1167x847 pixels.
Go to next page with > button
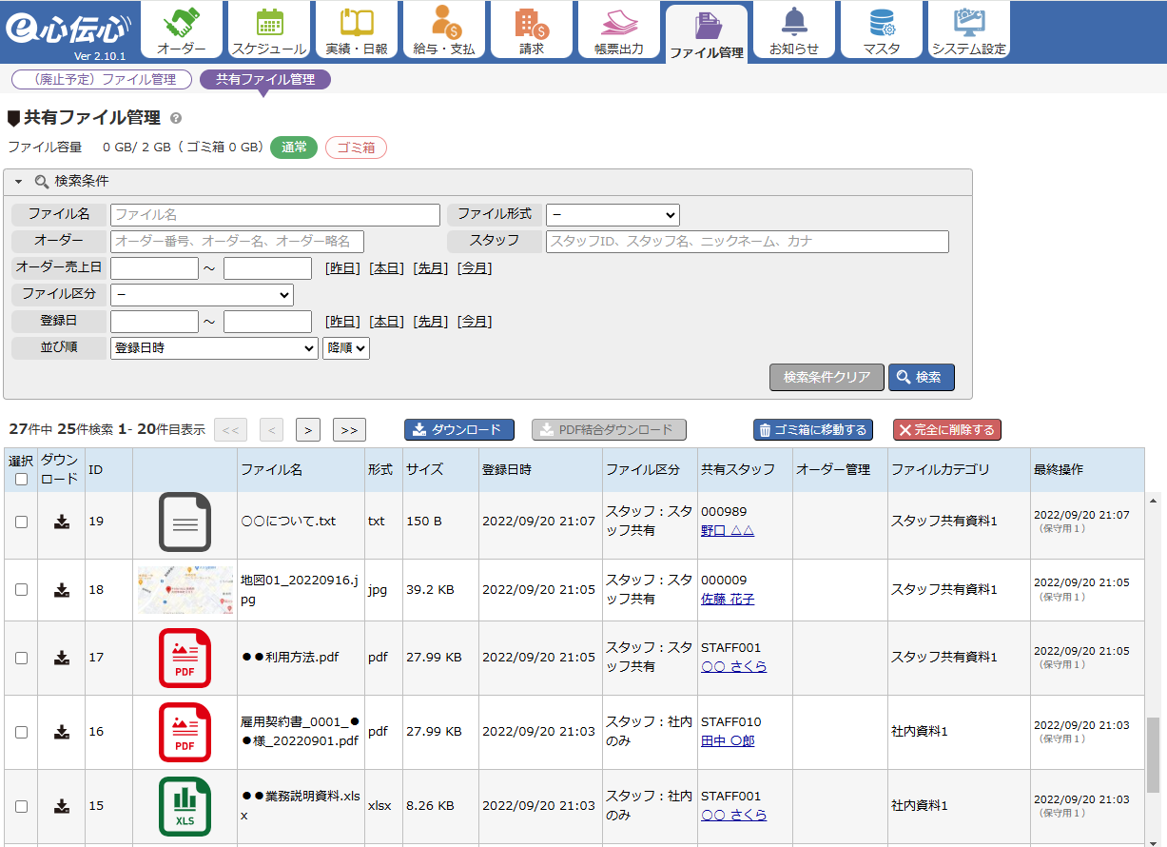[307, 430]
